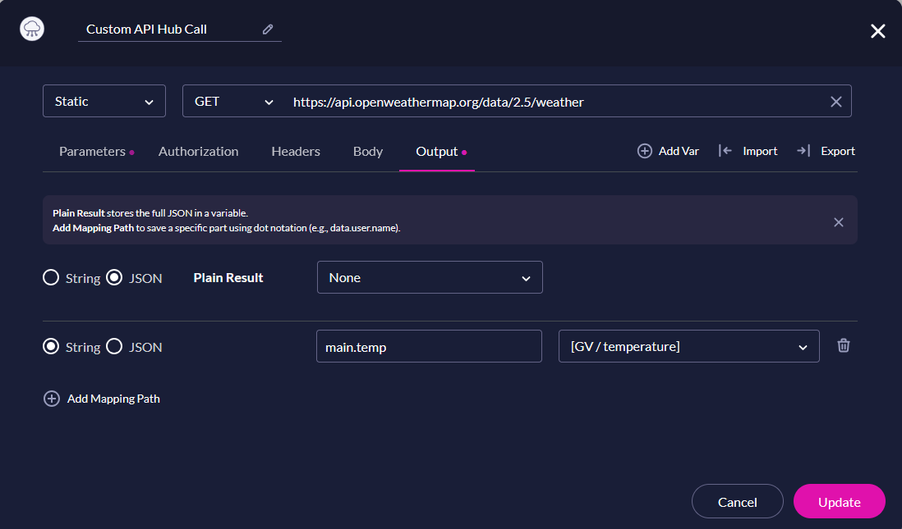
Task: Delete the main.temp mapping with trash icon
Action: pos(843,345)
